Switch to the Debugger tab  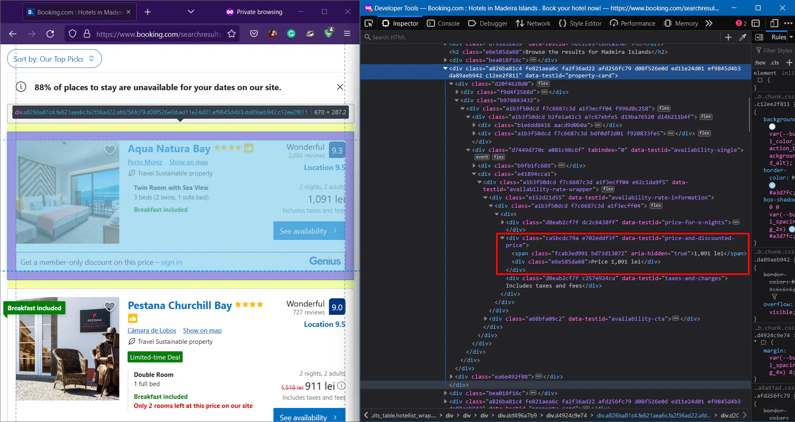(x=488, y=23)
